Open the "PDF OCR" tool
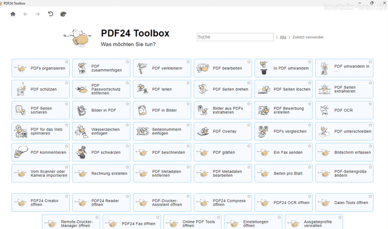Image resolution: width=388 pixels, height=229 pixels. pyautogui.click(x=344, y=110)
